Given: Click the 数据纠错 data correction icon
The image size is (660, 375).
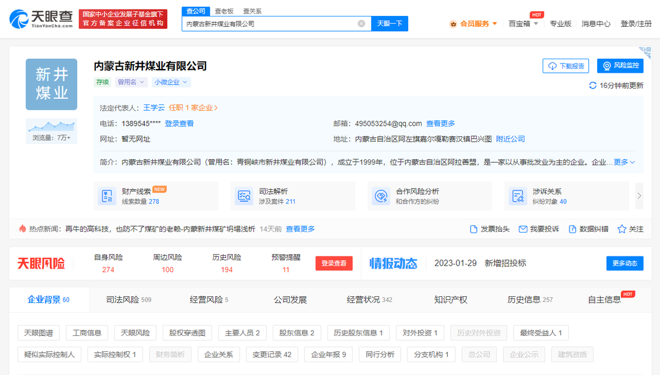Looking at the screenshot, I should click(x=573, y=228).
